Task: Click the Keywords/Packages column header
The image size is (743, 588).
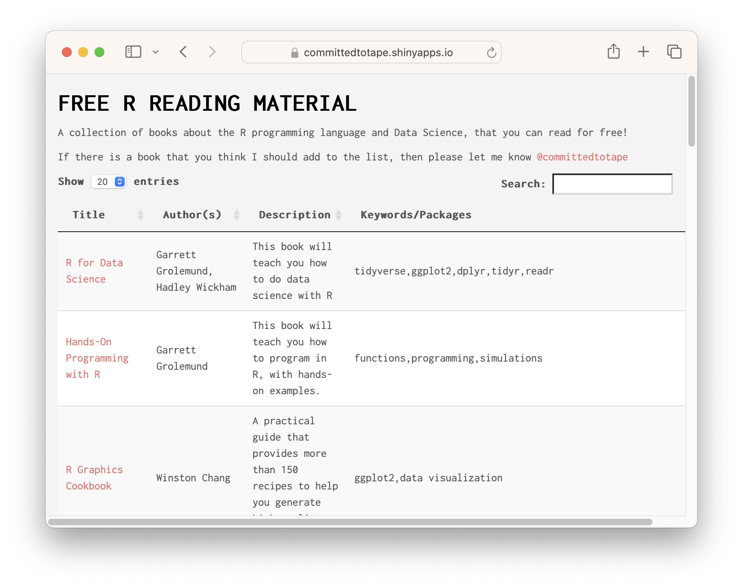Action: coord(415,215)
